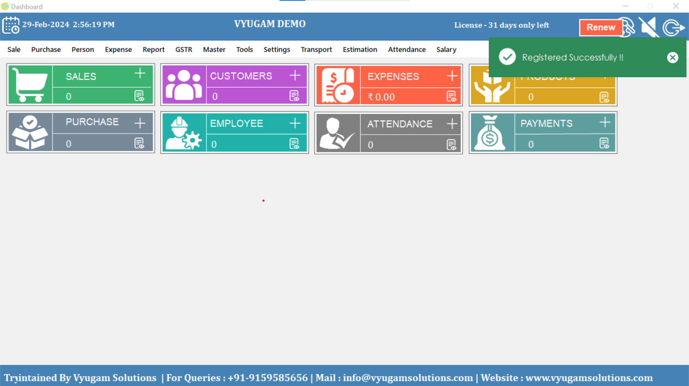Screen dimensions: 689x386
Task: Open products list via Products view icon
Action: click(604, 97)
